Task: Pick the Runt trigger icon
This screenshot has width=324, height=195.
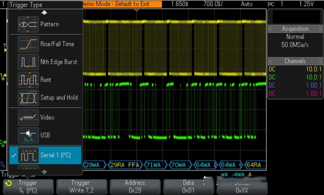Action: [x=28, y=80]
